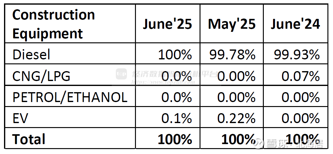Select EV 0.1% value for June'25
The image size is (333, 154).
click(177, 118)
